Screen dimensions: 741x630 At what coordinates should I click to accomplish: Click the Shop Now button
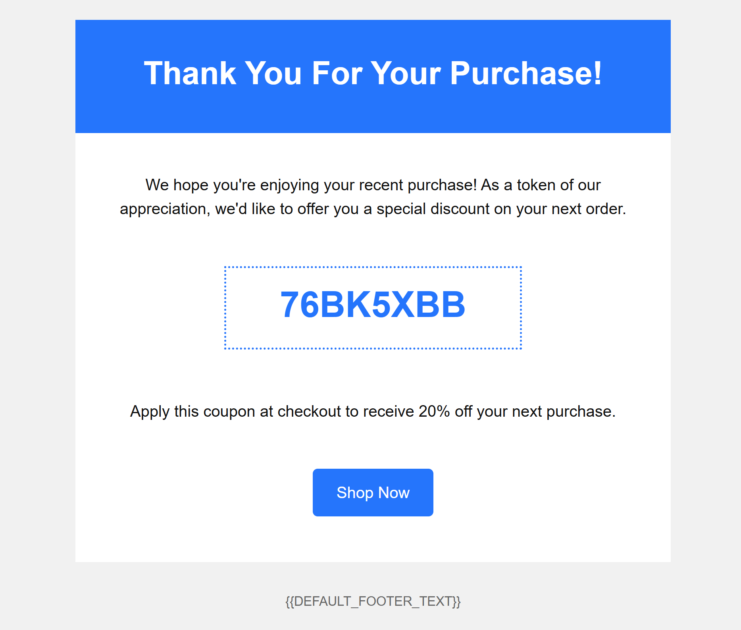click(x=373, y=492)
